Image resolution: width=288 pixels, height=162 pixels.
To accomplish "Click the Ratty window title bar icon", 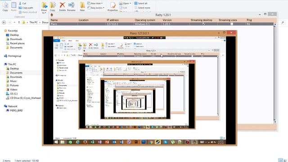I will pos(52,15).
